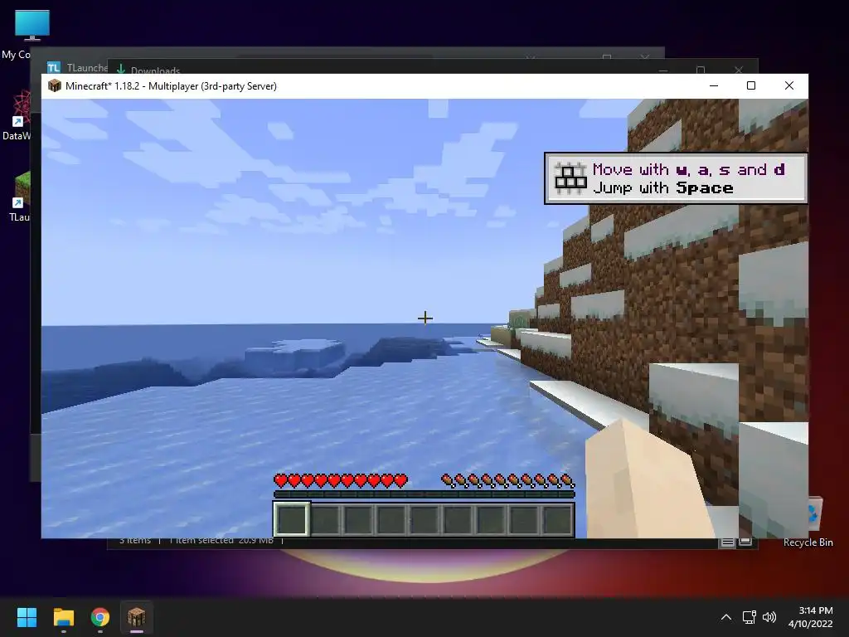Close the Downloads window behind Minecraft
Image resolution: width=849 pixels, height=637 pixels.
[x=739, y=70]
